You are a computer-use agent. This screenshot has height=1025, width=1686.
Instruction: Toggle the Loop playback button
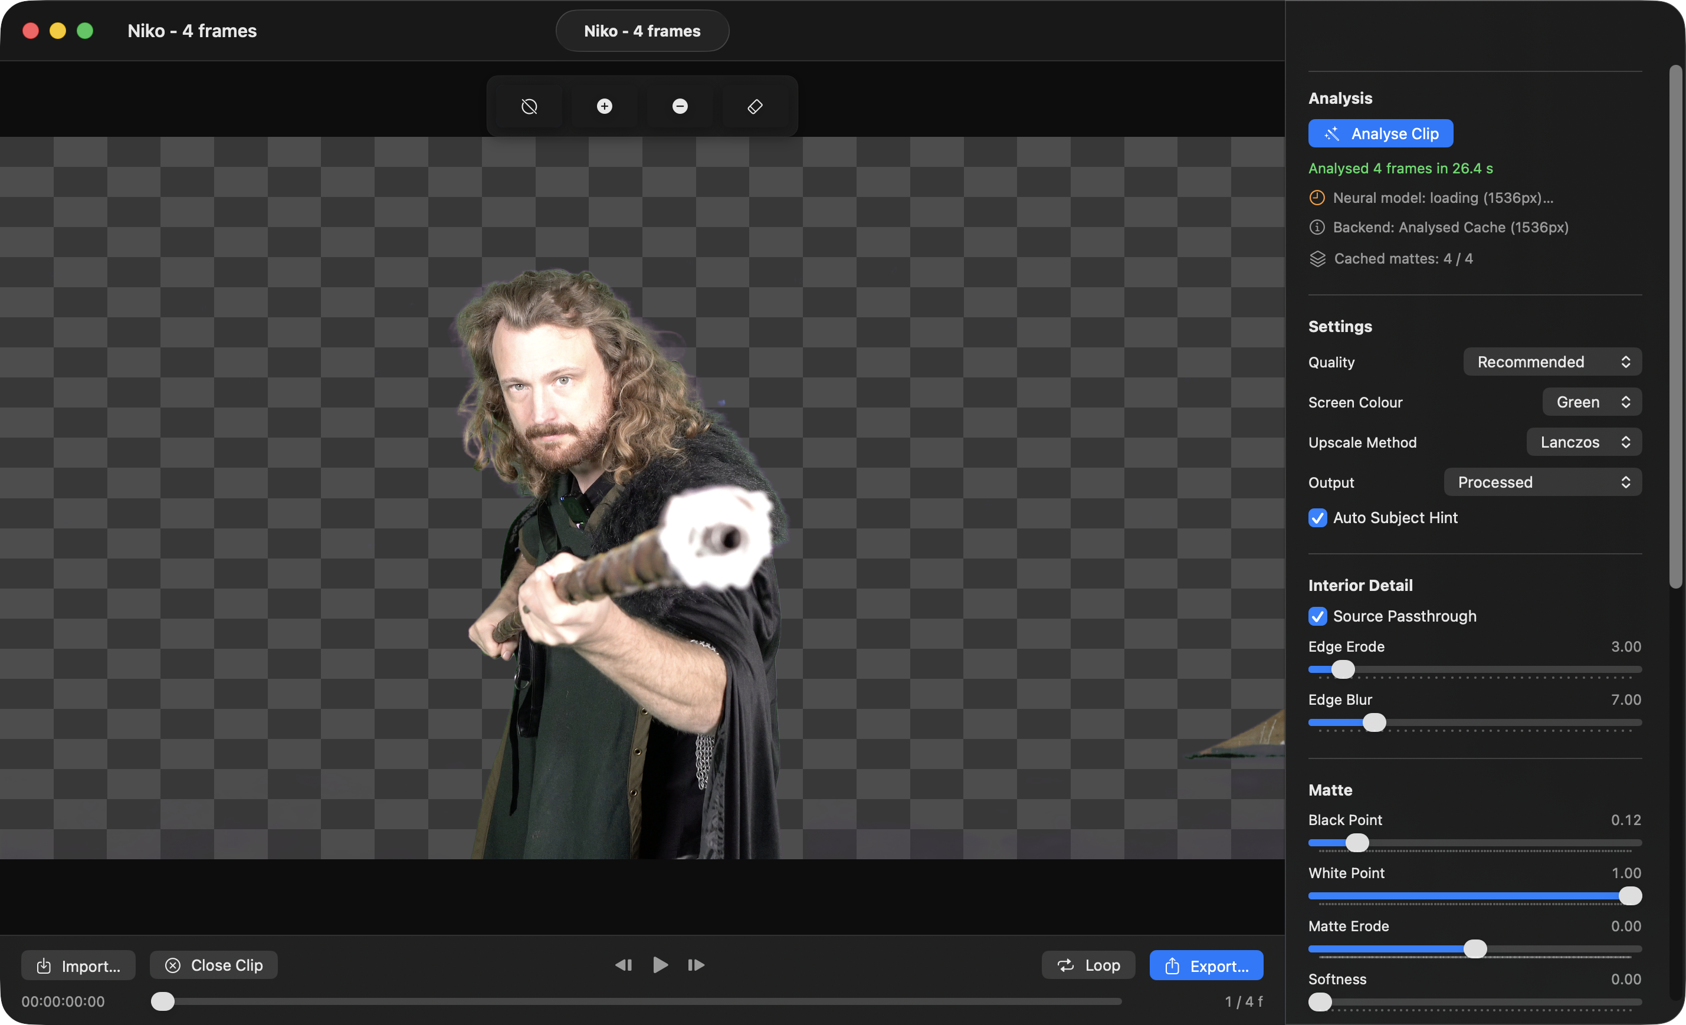tap(1088, 965)
